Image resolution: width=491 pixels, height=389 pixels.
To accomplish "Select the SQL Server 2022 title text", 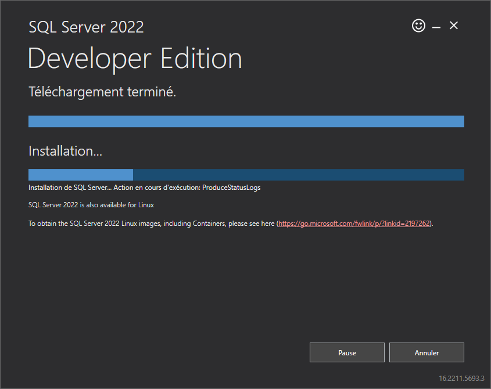I will [x=86, y=27].
